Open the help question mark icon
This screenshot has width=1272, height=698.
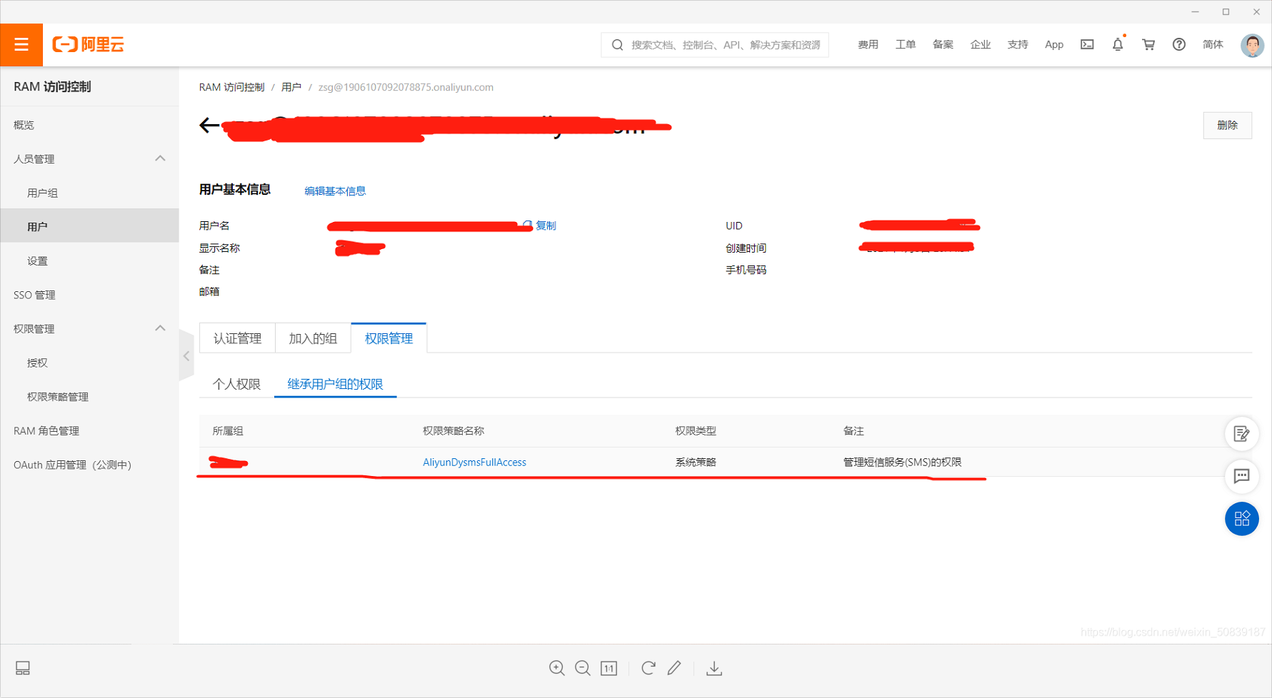pyautogui.click(x=1179, y=44)
